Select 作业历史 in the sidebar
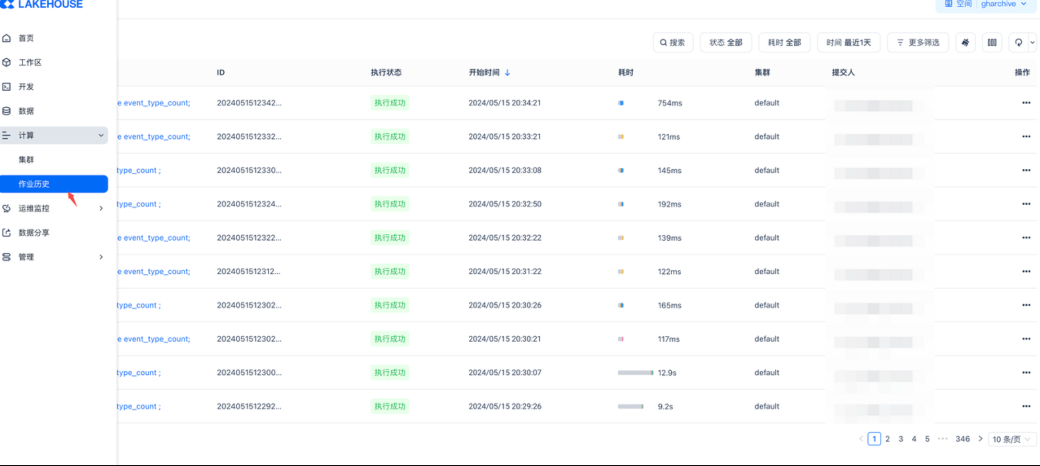Image resolution: width=1040 pixels, height=466 pixels. coord(34,184)
